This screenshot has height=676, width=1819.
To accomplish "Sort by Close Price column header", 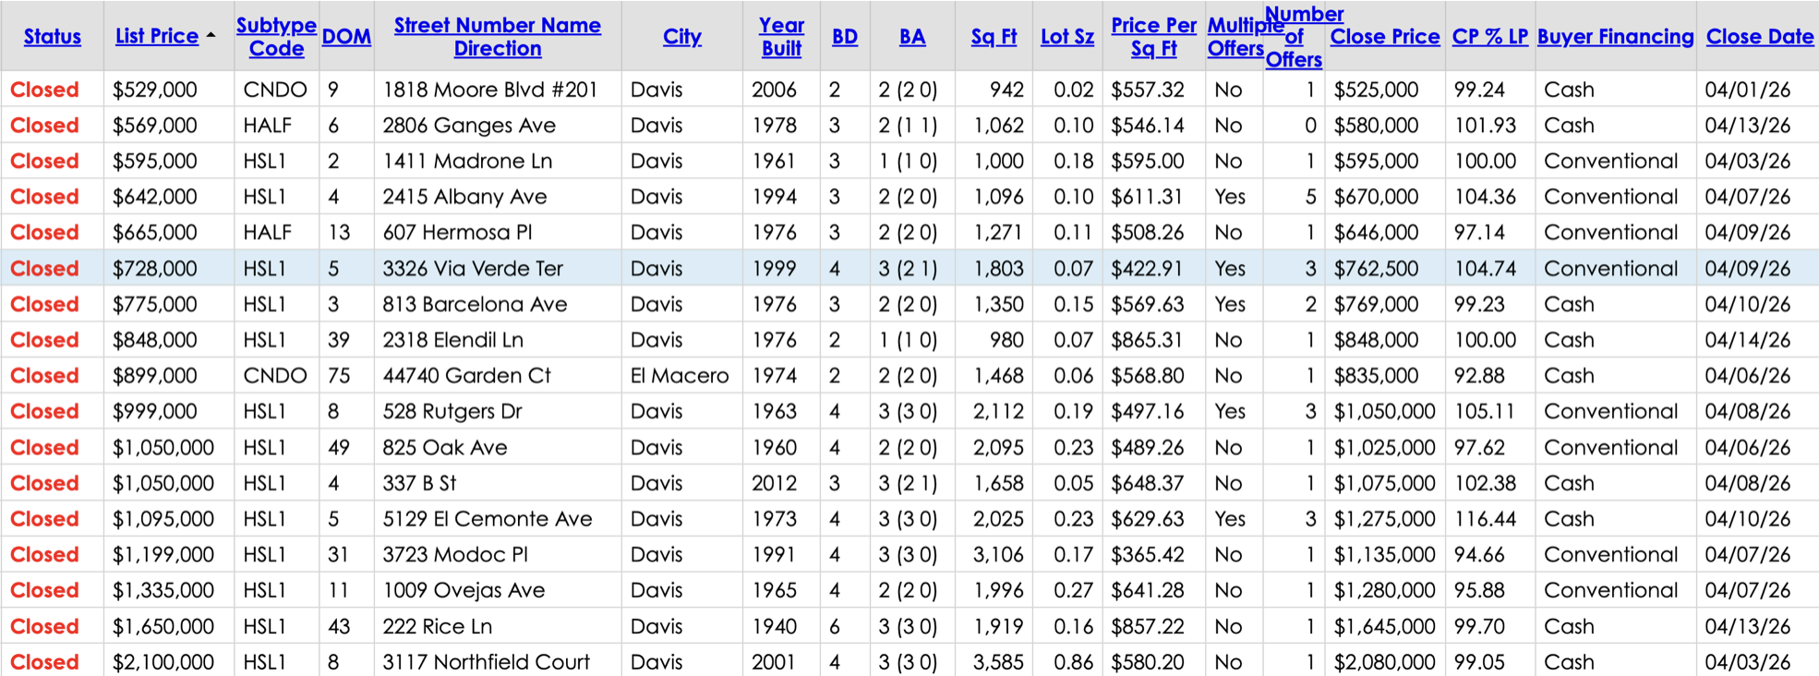I will click(x=1384, y=37).
